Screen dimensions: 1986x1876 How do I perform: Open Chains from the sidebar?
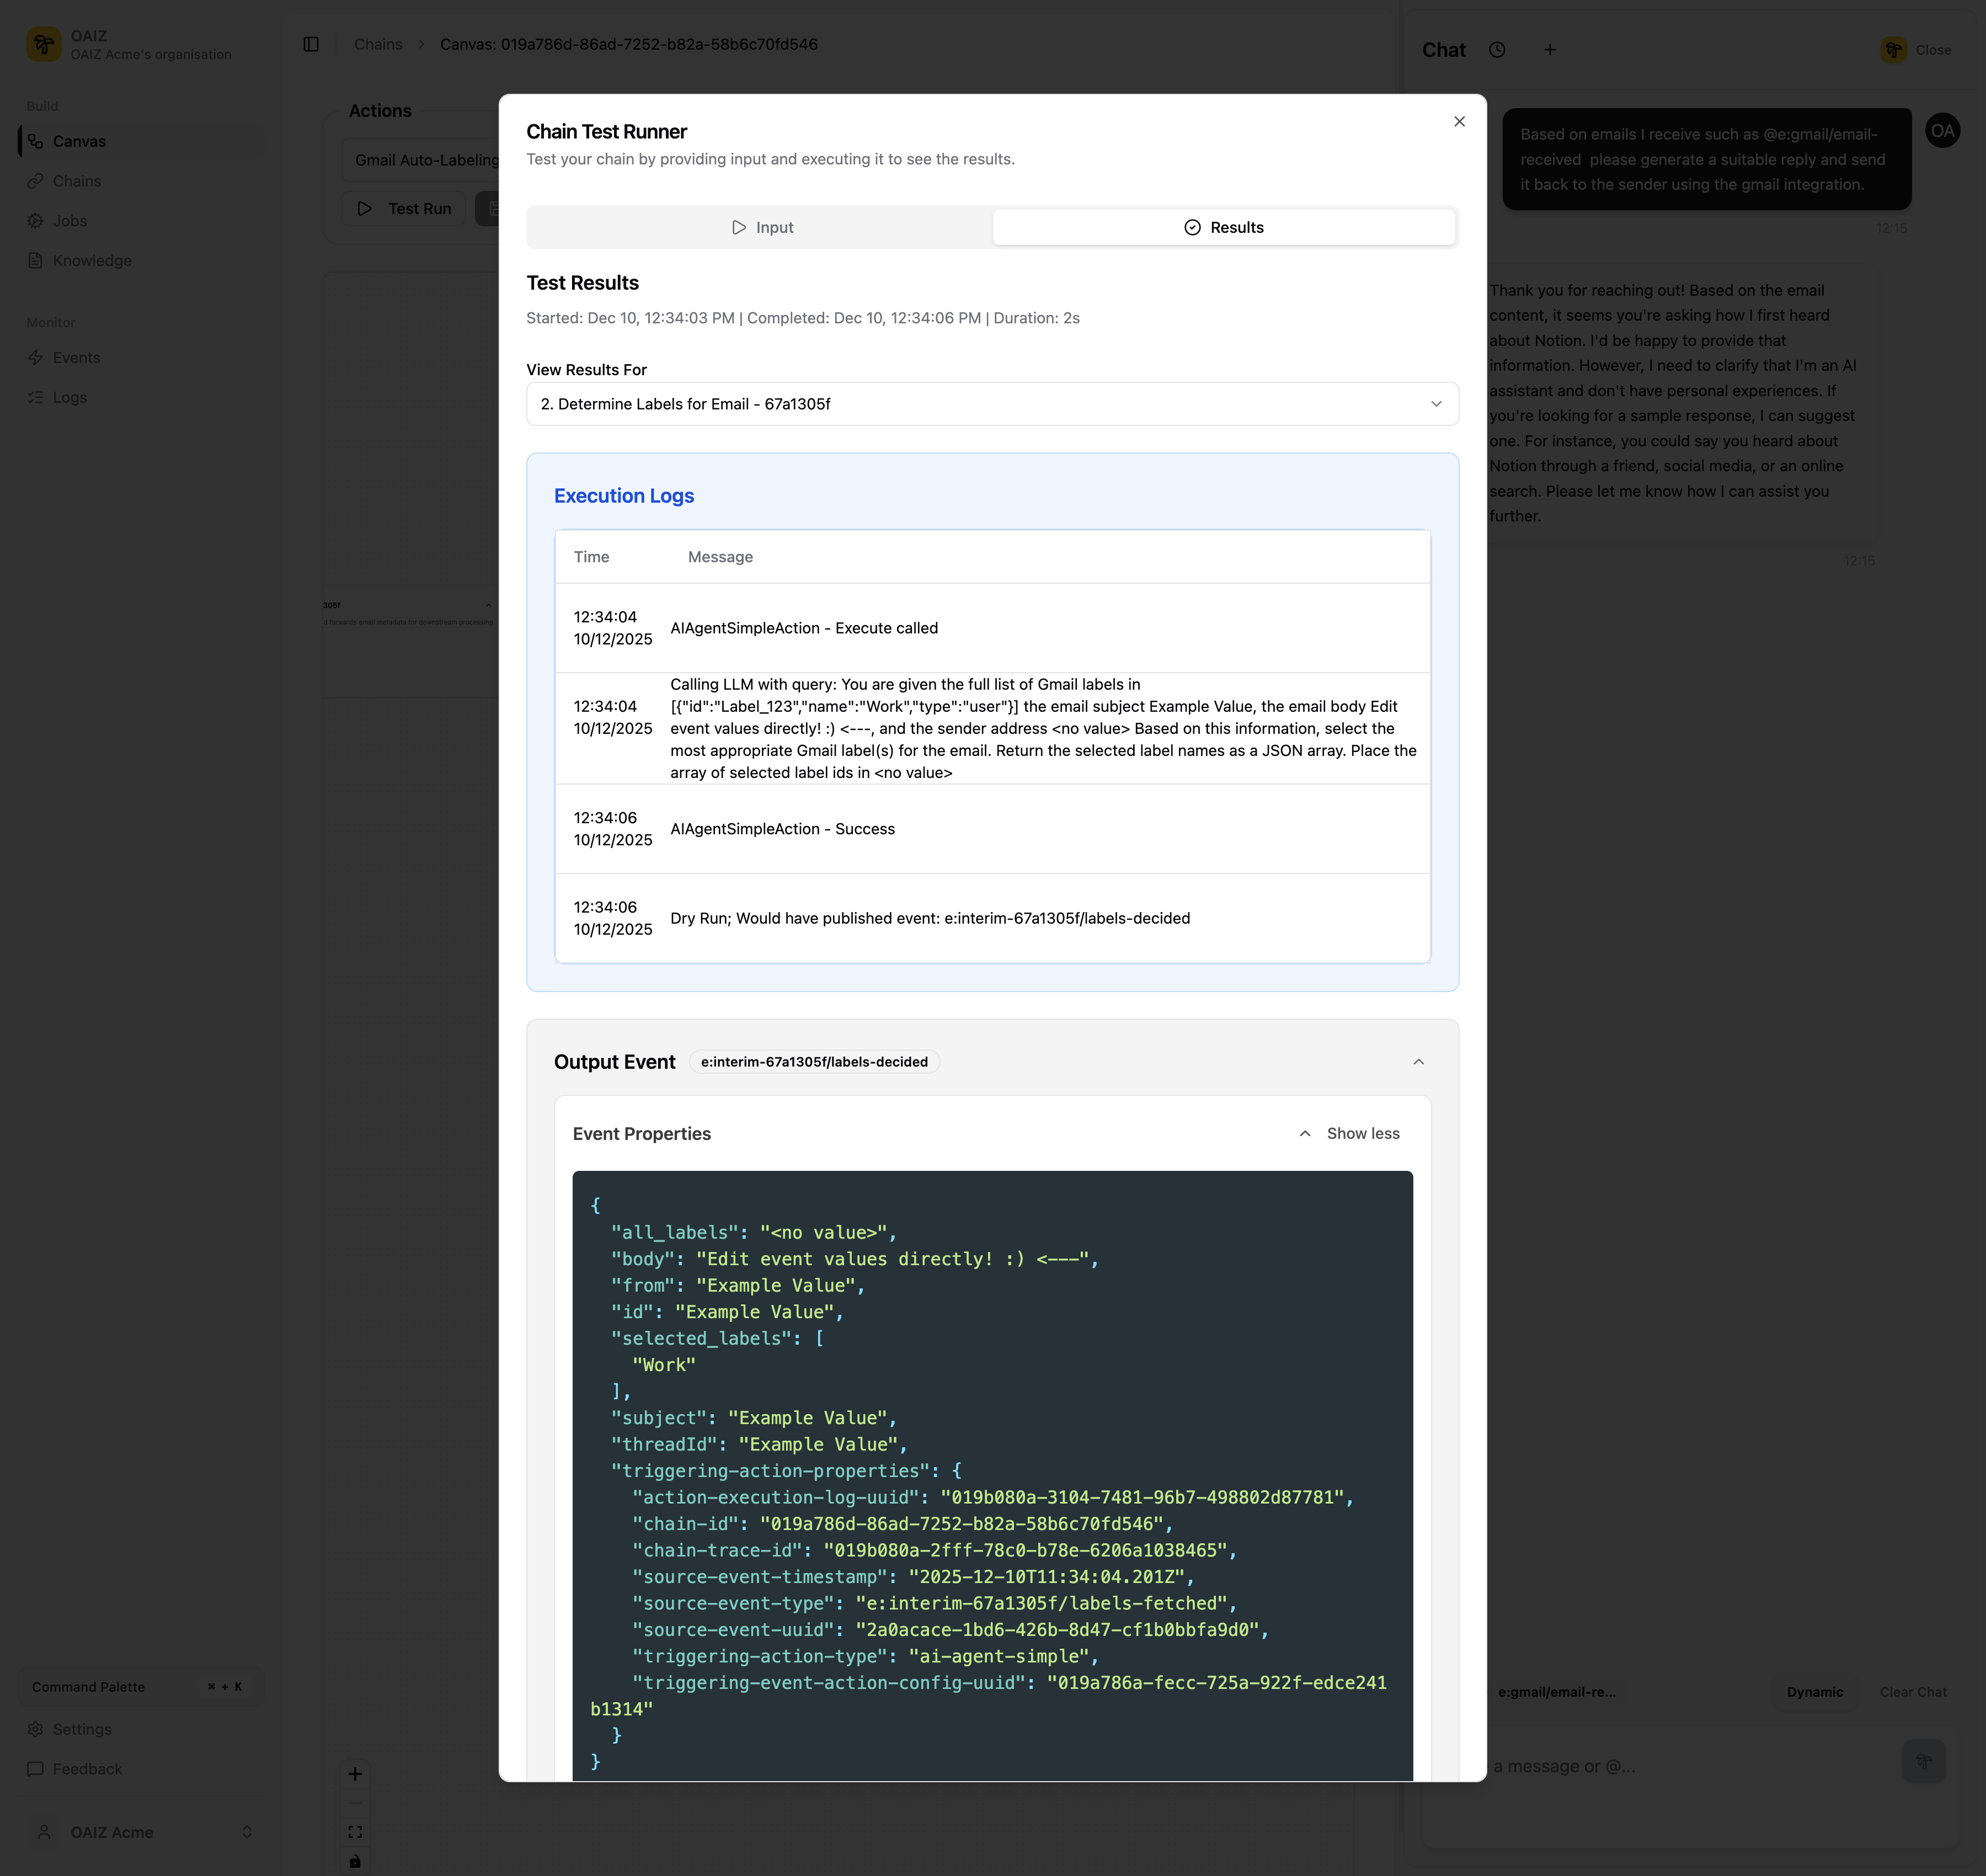point(78,181)
